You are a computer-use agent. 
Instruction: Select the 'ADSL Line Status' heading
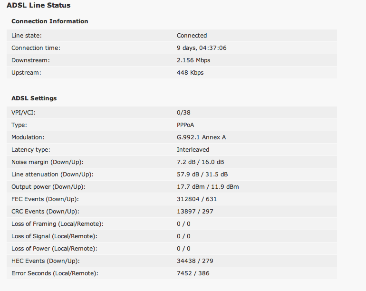tap(39, 5)
